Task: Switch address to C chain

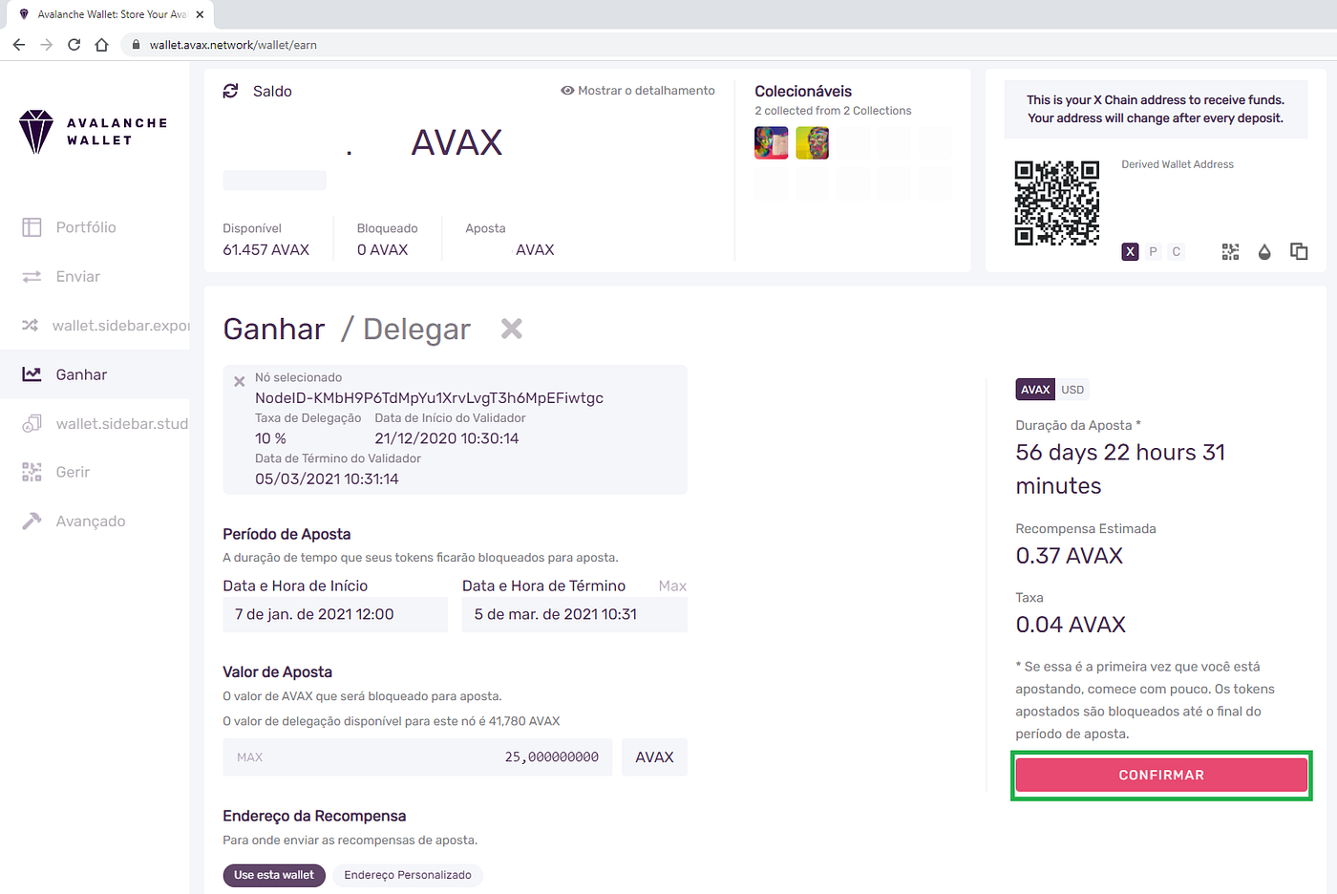Action: click(1176, 251)
